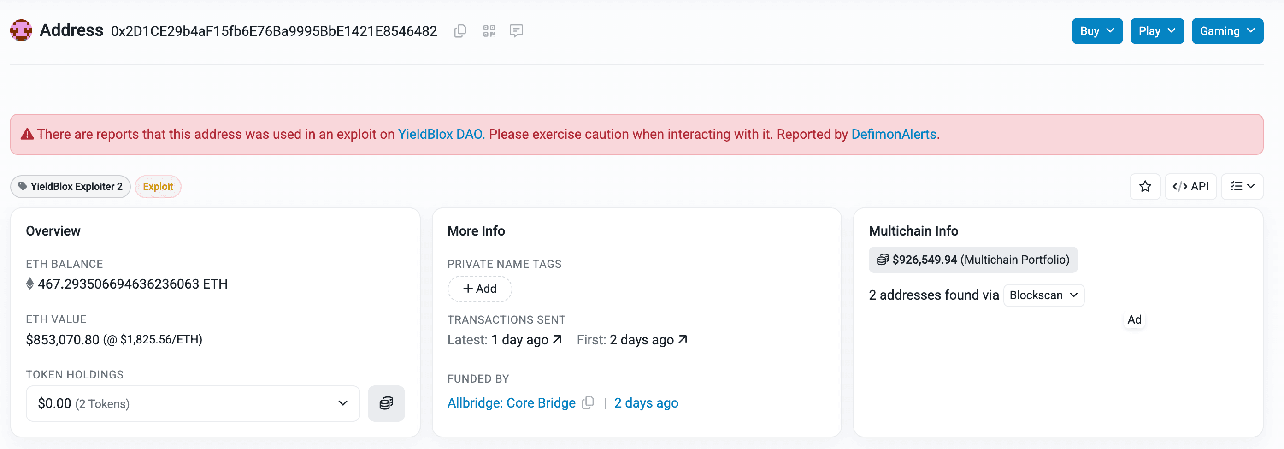The image size is (1284, 449).
Task: Open the Blockscan selector dropdown
Action: point(1043,295)
